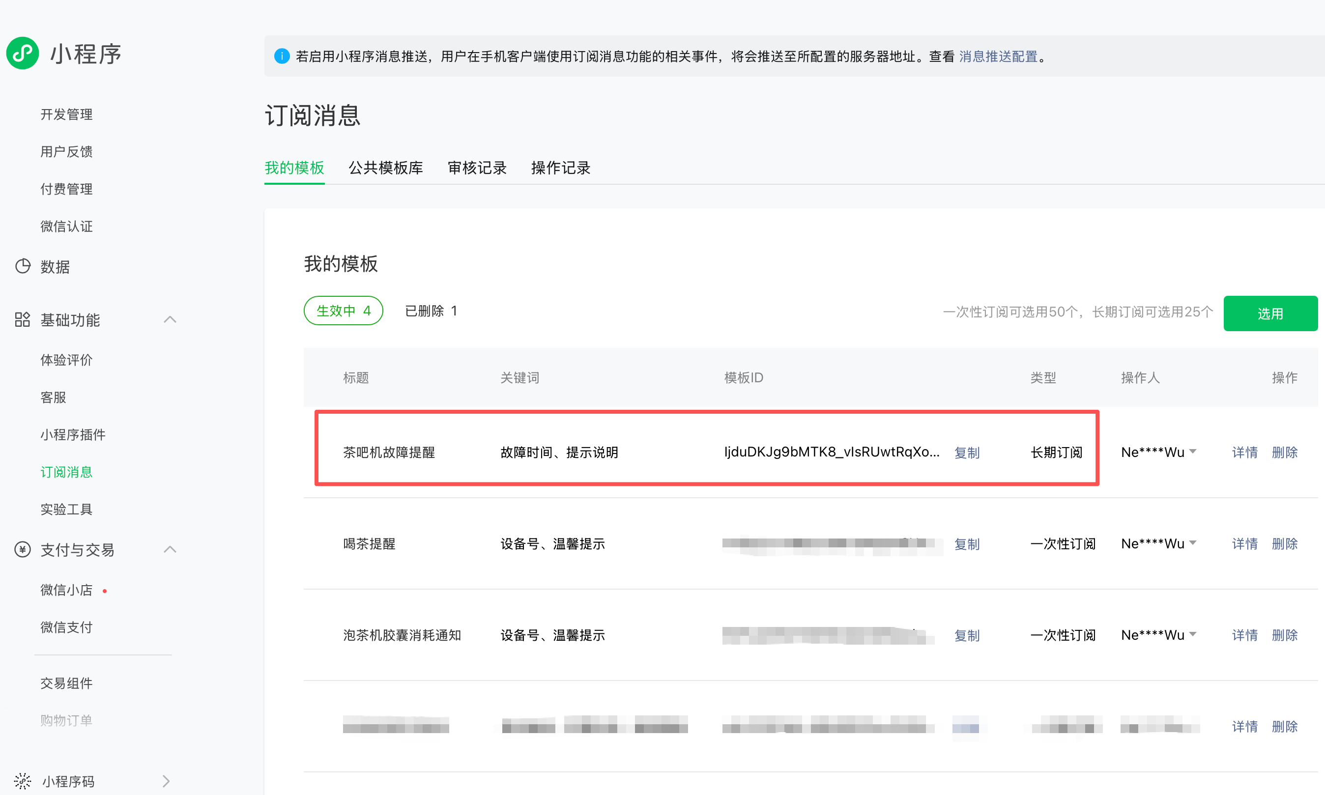Select the 生效中 4 filter pill
1325x795 pixels.
[x=343, y=311]
